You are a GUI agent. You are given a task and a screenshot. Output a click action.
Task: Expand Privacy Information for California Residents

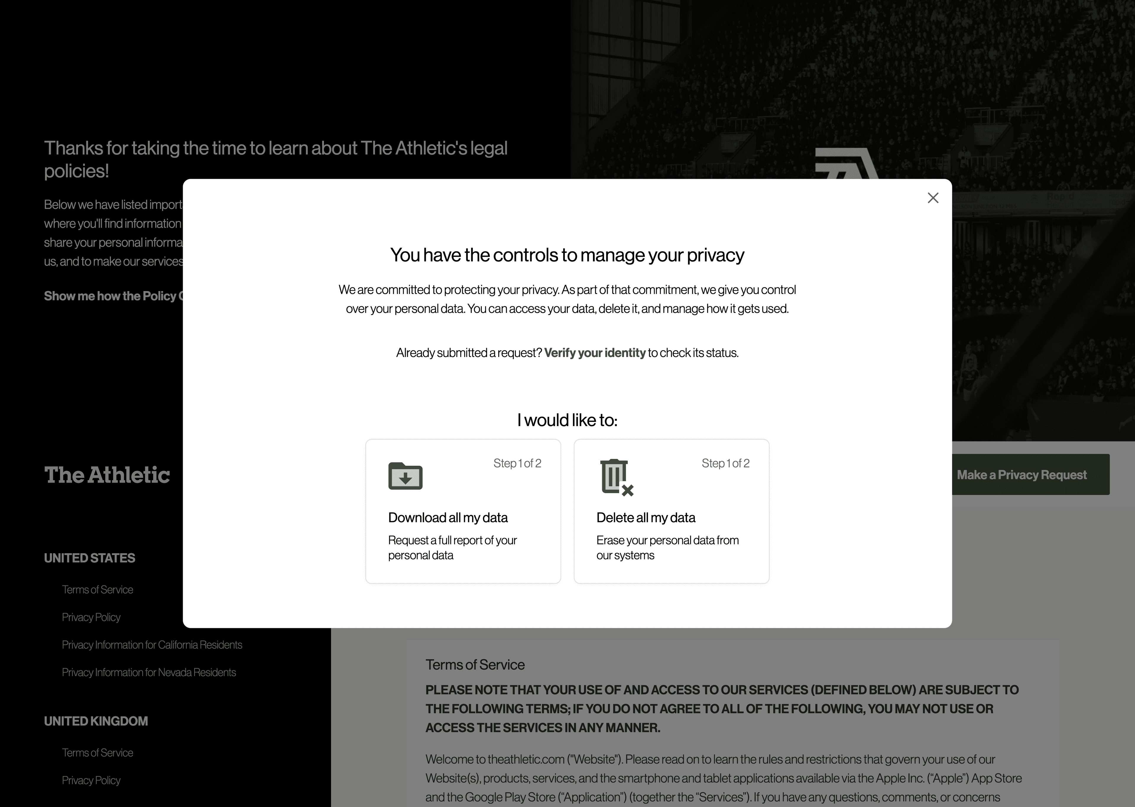coord(151,644)
